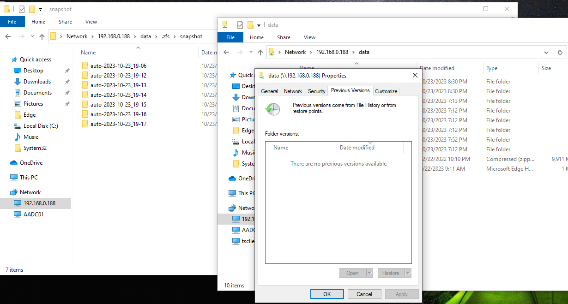Open File tab in data window

click(230, 37)
